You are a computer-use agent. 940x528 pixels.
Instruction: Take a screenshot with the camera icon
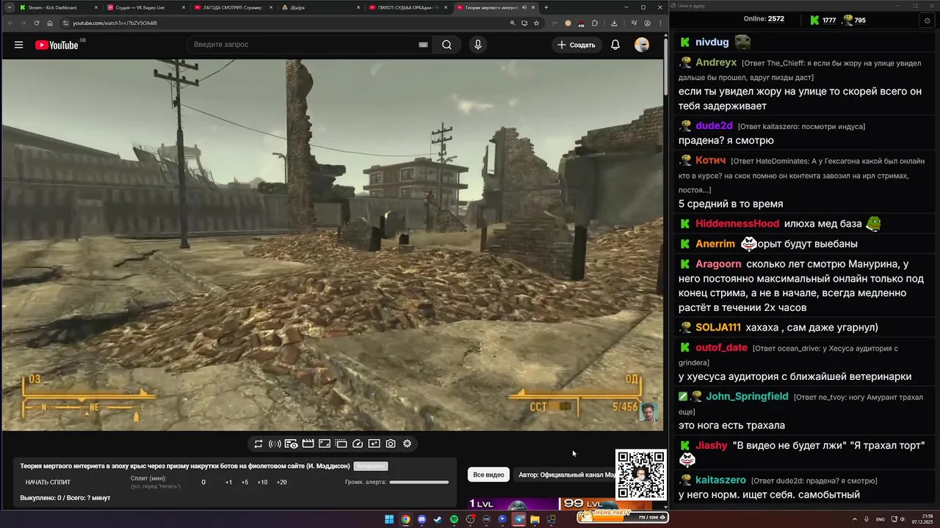391,444
